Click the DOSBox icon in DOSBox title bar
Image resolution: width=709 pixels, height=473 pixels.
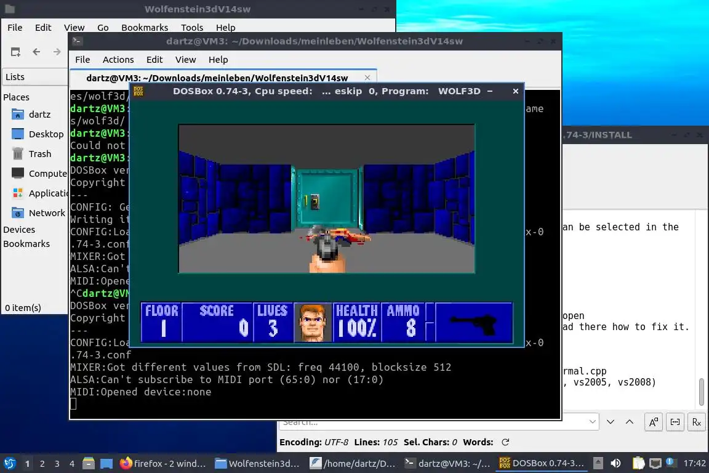139,91
